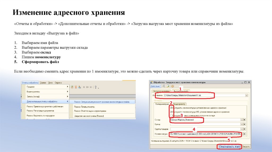Image resolution: width=272 pixels, height=152 pixels.
Task: Clear the Бренд field with X
Action: (244, 124)
